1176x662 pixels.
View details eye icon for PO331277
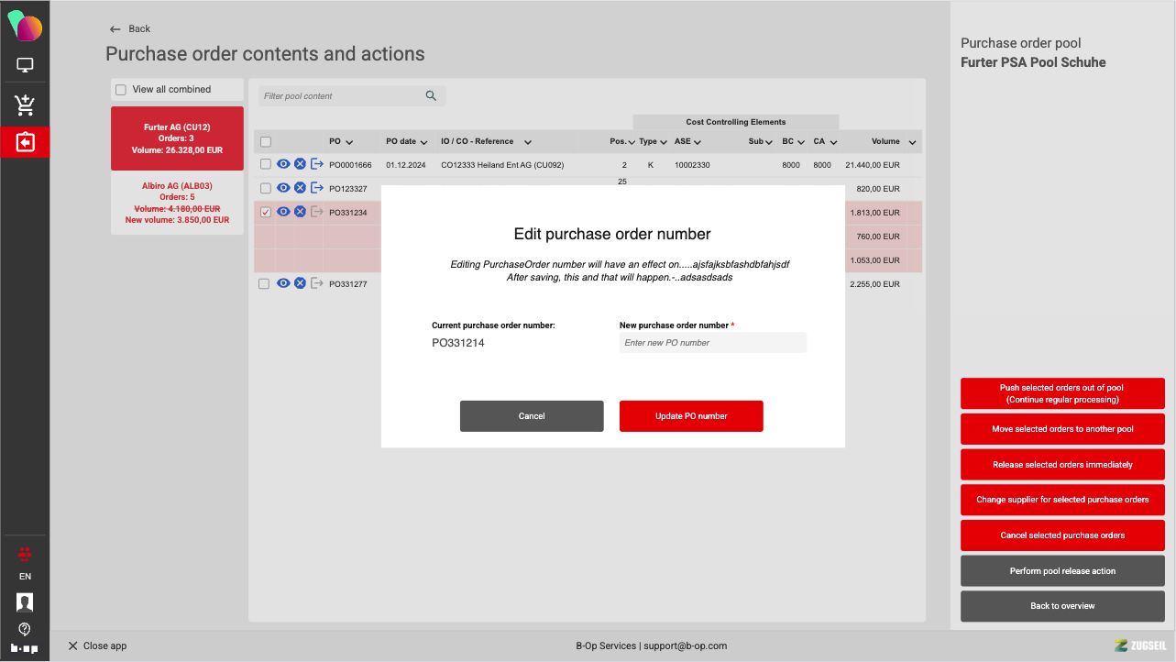click(x=283, y=283)
